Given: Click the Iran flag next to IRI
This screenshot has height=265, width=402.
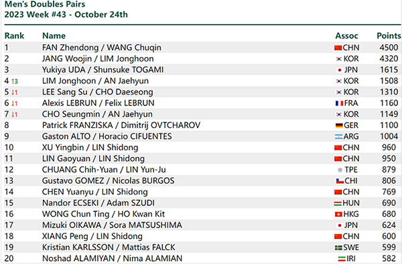Looking at the screenshot, I should click(x=342, y=259).
